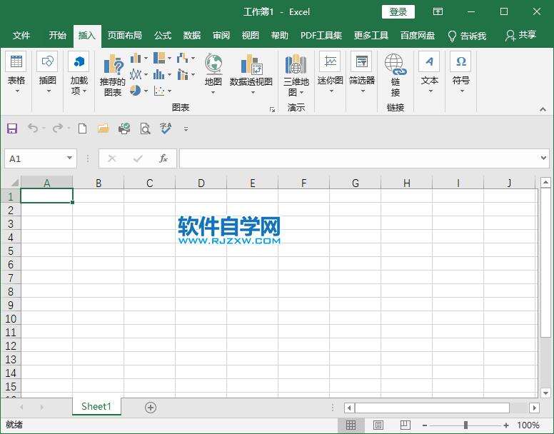The image size is (554, 434).
Task: Switch to the 数据 (Data) tab
Action: pyautogui.click(x=191, y=36)
